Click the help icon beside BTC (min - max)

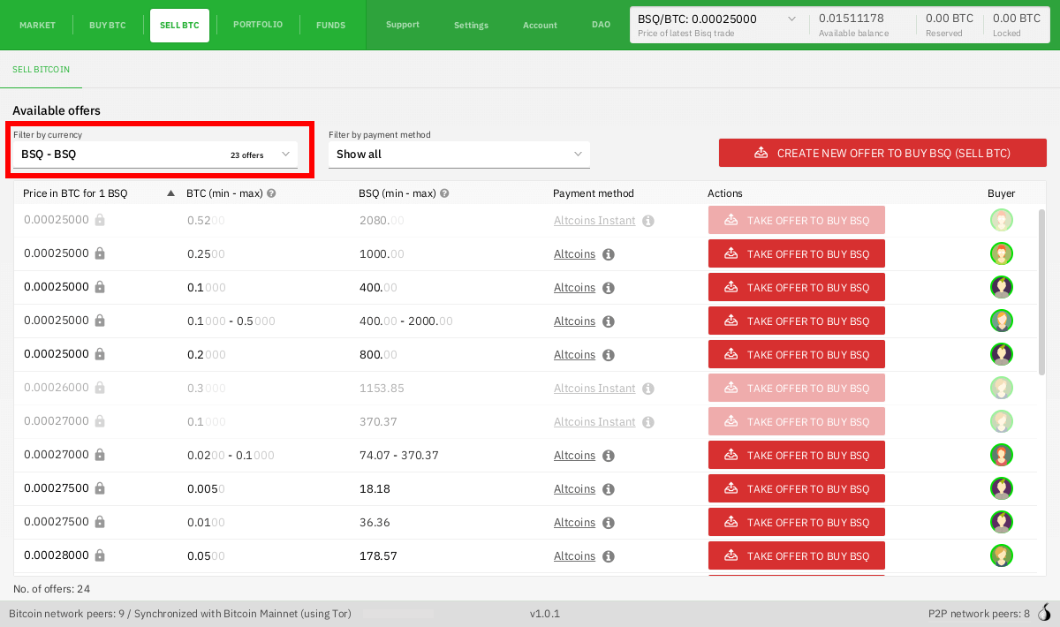[271, 193]
